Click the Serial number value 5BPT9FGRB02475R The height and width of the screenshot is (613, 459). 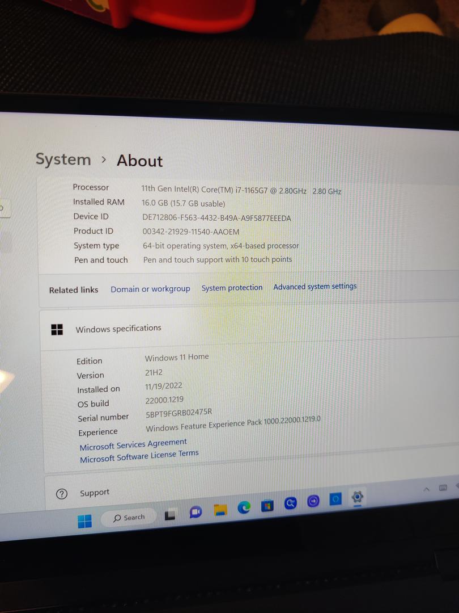point(178,413)
